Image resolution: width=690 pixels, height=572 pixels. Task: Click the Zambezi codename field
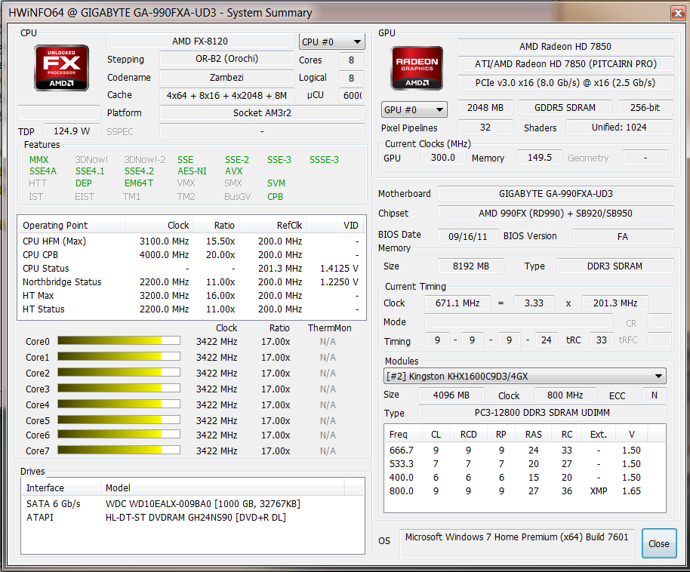pyautogui.click(x=226, y=78)
